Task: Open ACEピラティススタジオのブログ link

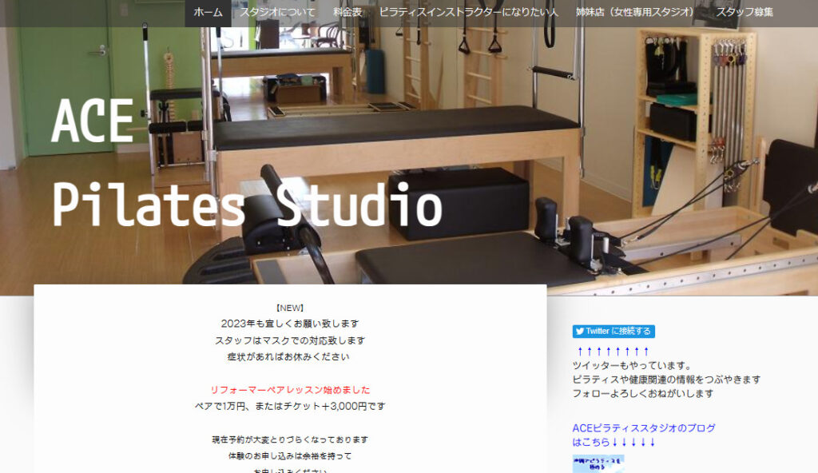Action: pos(644,428)
